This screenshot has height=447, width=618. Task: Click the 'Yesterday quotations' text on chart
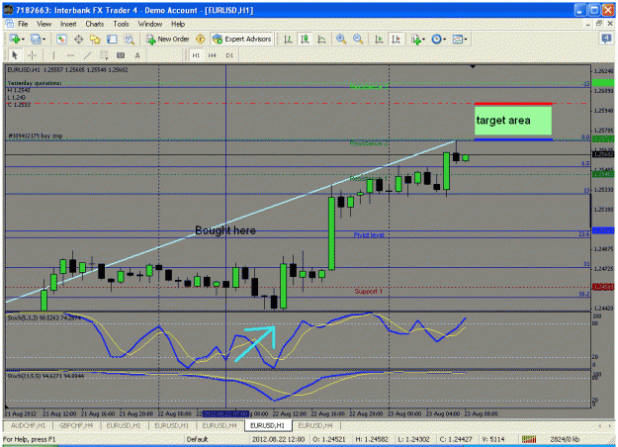[x=35, y=83]
